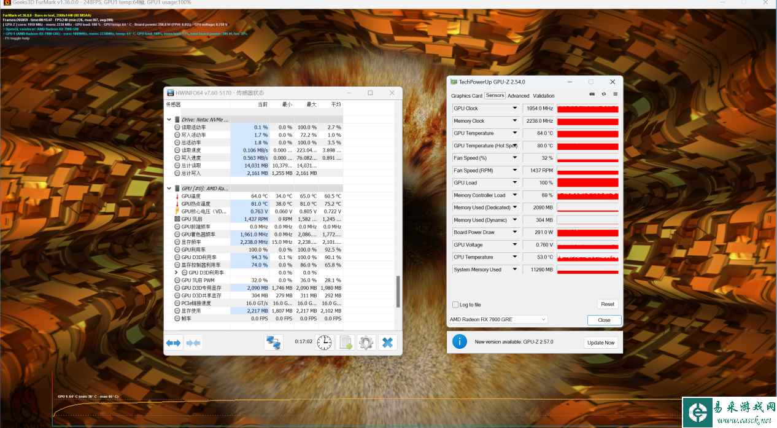Click circle icon beside 帧率 row
Screen dimensions: 777x428
point(177,318)
